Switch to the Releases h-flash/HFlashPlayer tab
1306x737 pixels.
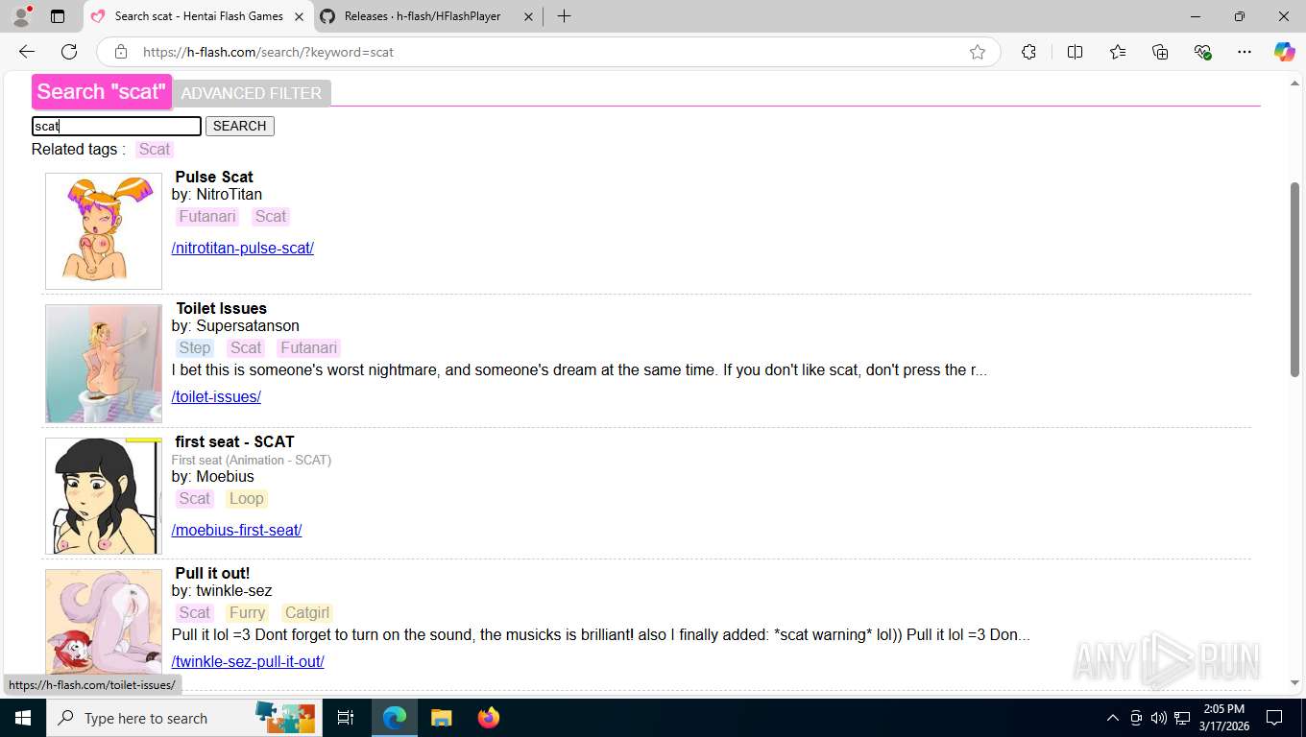pyautogui.click(x=426, y=16)
